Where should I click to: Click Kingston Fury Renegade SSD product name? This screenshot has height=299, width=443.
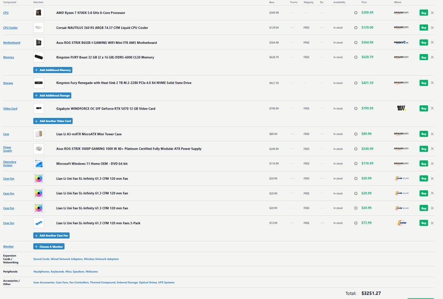click(x=124, y=83)
